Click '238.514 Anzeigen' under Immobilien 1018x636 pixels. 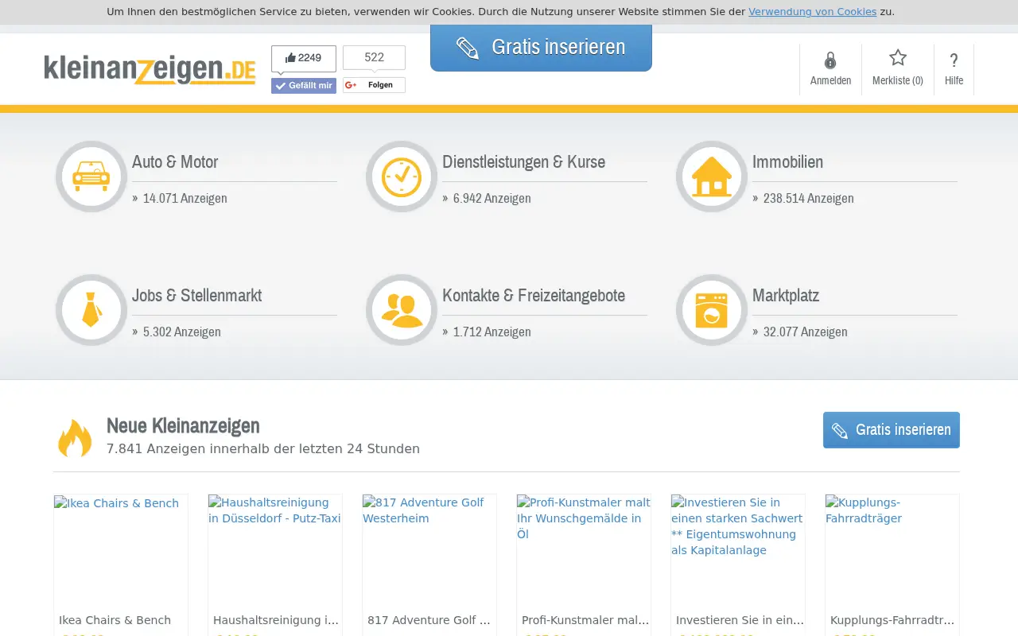[x=808, y=198]
